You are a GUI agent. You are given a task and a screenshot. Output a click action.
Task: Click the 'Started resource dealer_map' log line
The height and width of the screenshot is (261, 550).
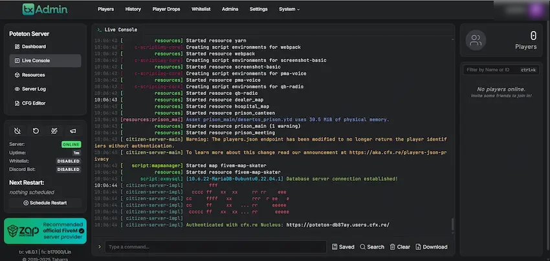click(225, 100)
